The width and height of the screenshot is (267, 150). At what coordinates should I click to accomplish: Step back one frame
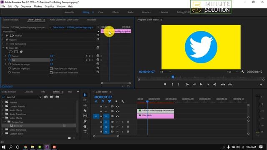[194, 84]
